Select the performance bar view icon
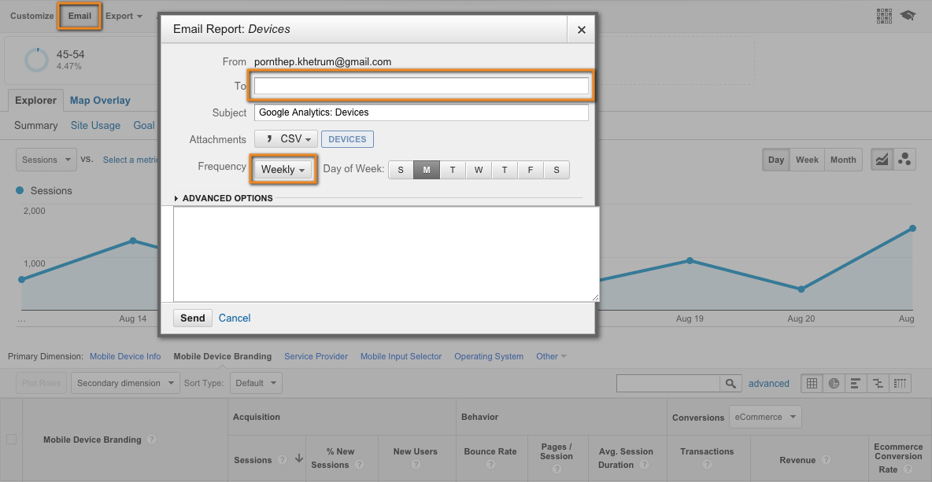Image resolution: width=932 pixels, height=482 pixels. pyautogui.click(x=856, y=384)
